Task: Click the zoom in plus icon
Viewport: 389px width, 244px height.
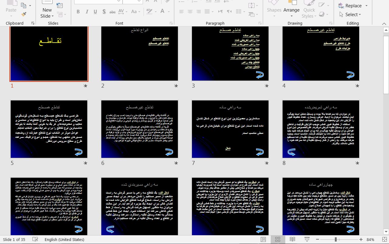Action: (x=361, y=239)
